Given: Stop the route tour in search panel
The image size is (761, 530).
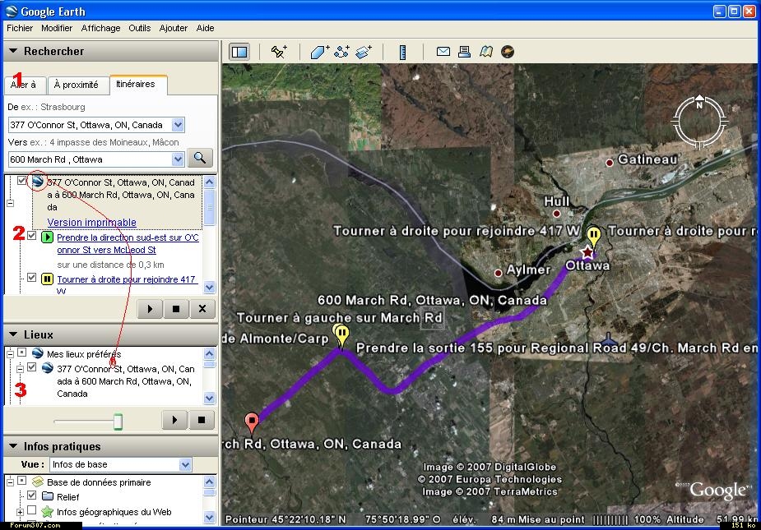Looking at the screenshot, I should (176, 308).
